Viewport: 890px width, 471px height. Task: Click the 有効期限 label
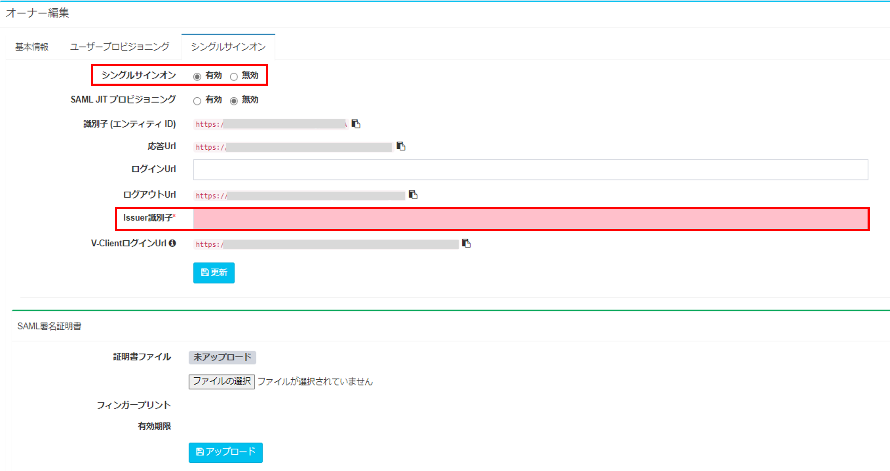click(x=154, y=426)
